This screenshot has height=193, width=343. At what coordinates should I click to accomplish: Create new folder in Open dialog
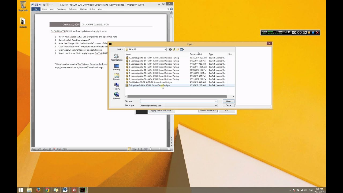click(x=178, y=49)
